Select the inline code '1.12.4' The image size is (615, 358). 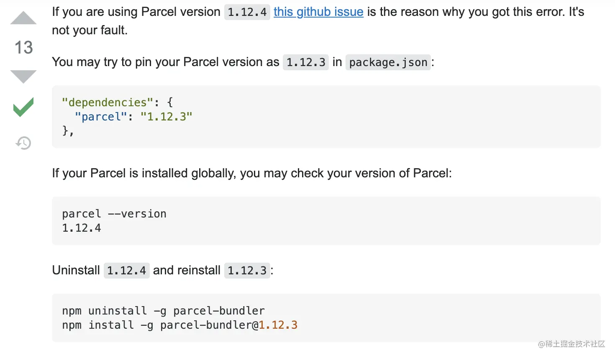(x=247, y=12)
